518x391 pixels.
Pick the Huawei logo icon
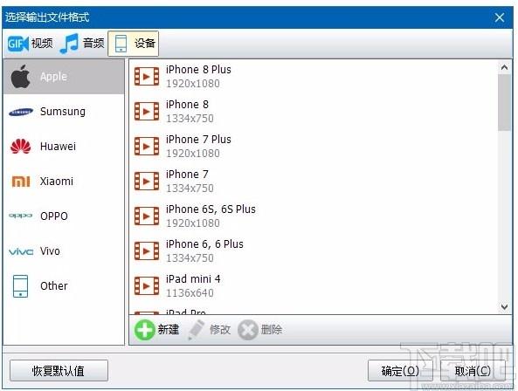(x=20, y=147)
